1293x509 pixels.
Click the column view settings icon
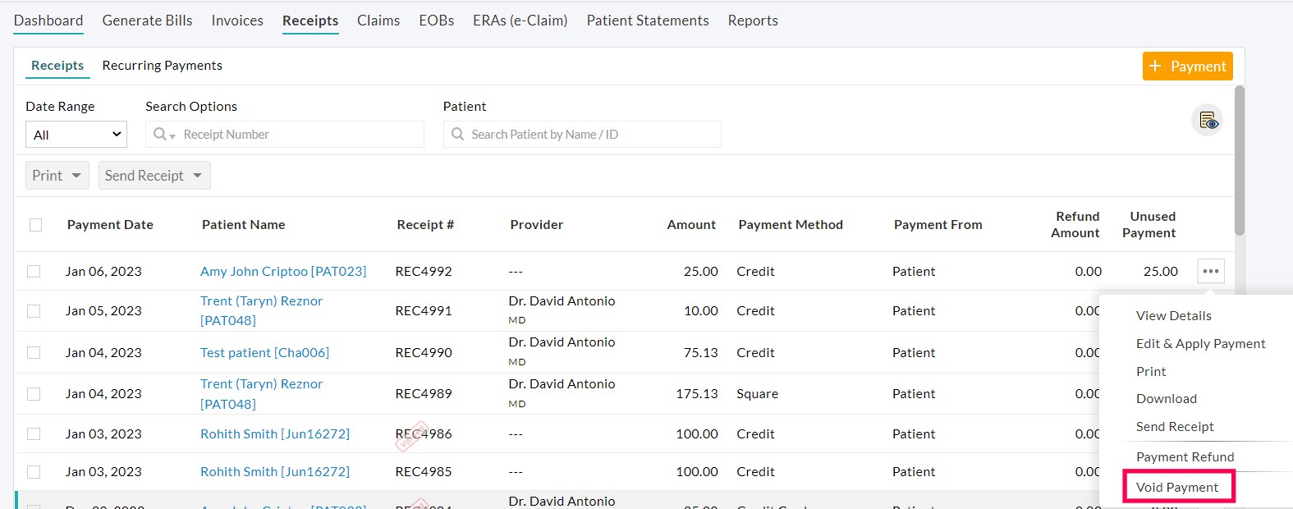tap(1208, 121)
